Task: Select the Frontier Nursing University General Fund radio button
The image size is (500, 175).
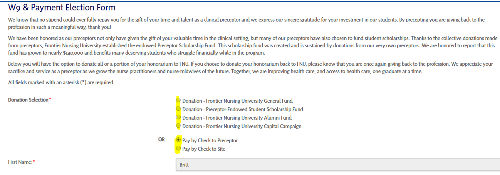Action: [x=178, y=100]
